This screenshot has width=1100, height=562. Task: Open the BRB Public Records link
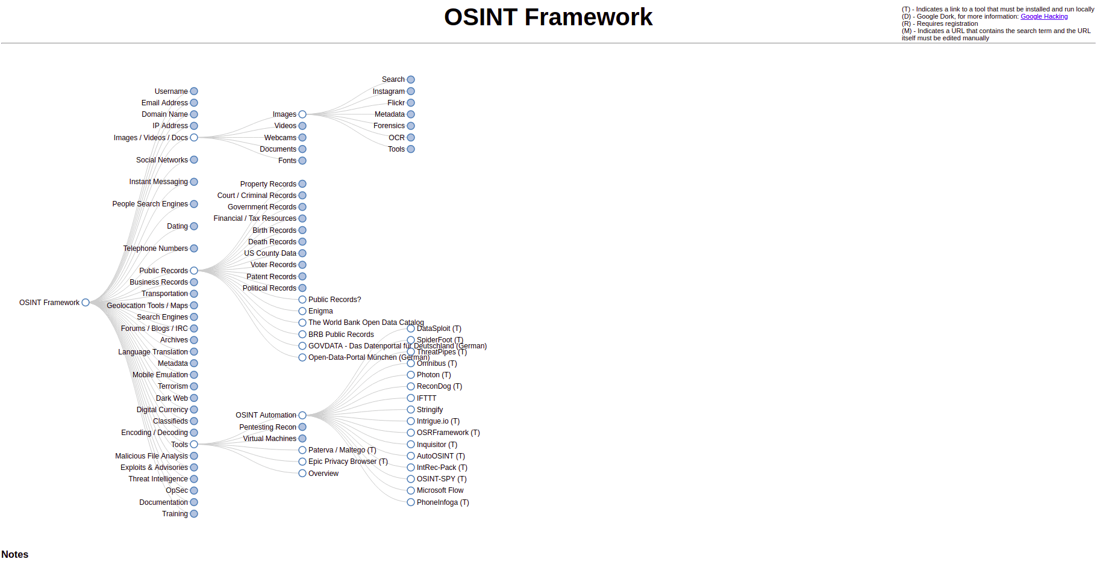click(340, 335)
